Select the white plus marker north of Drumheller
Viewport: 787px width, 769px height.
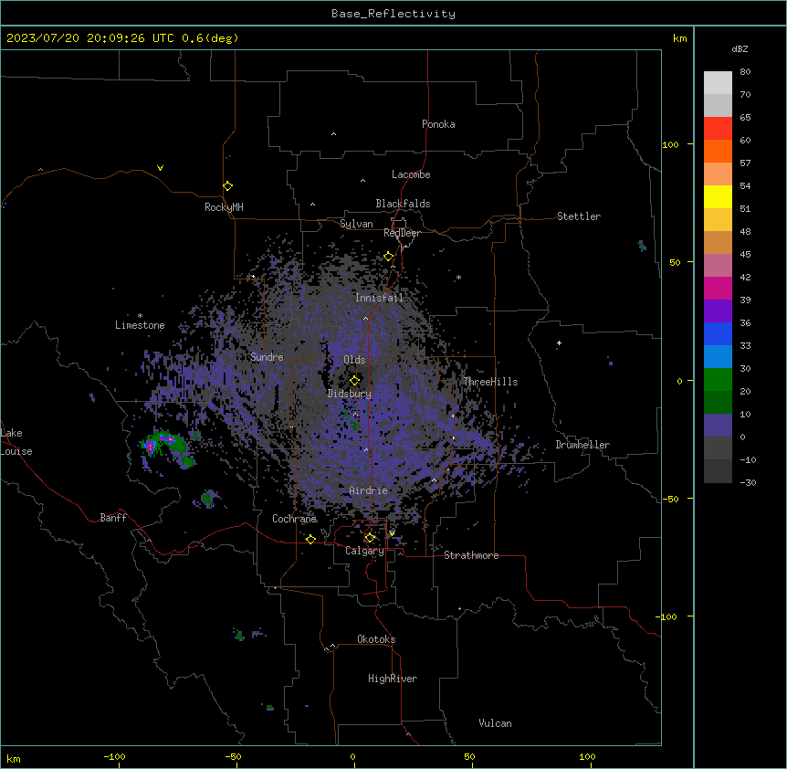[x=559, y=342]
